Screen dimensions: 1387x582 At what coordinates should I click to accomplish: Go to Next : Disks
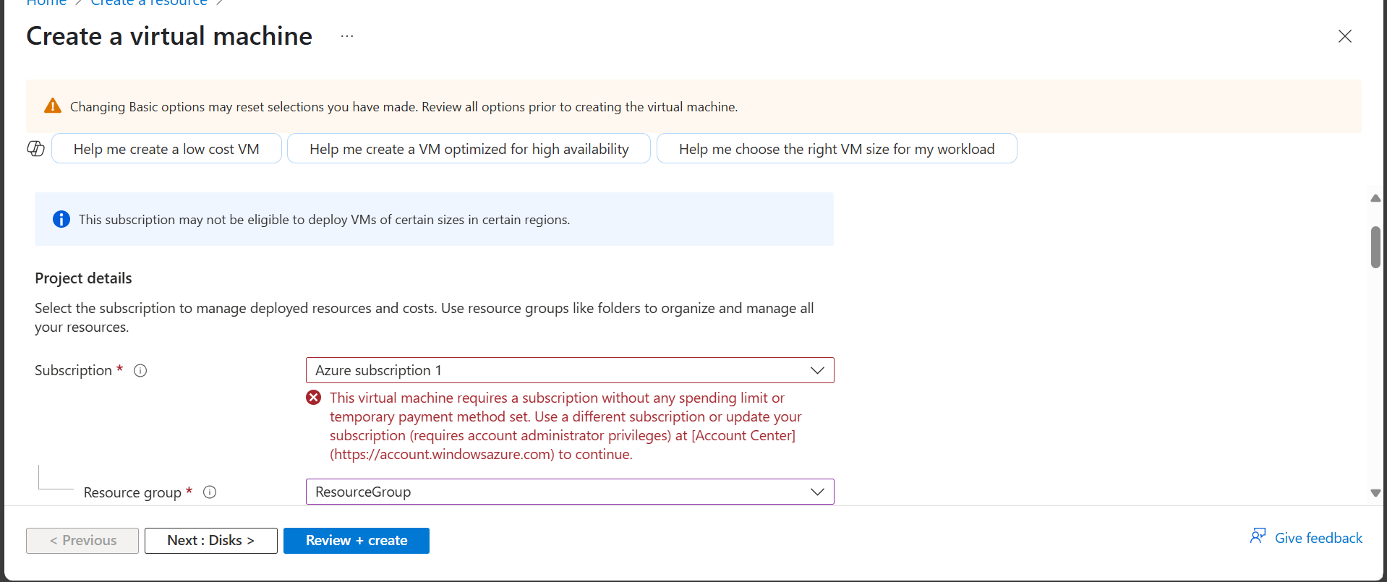pos(211,541)
